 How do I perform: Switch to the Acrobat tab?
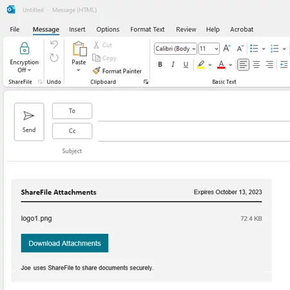242,30
